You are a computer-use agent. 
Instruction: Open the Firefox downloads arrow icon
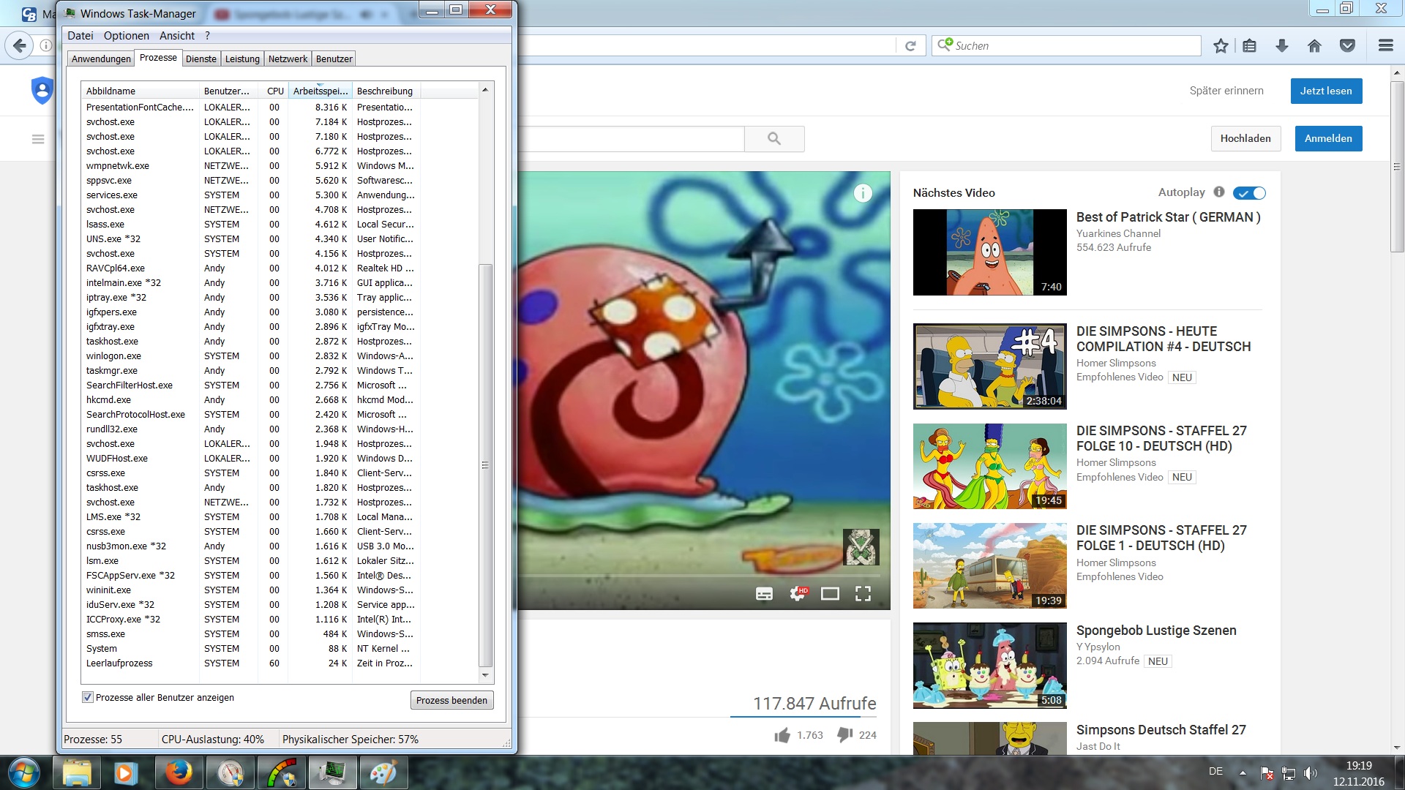pos(1281,46)
